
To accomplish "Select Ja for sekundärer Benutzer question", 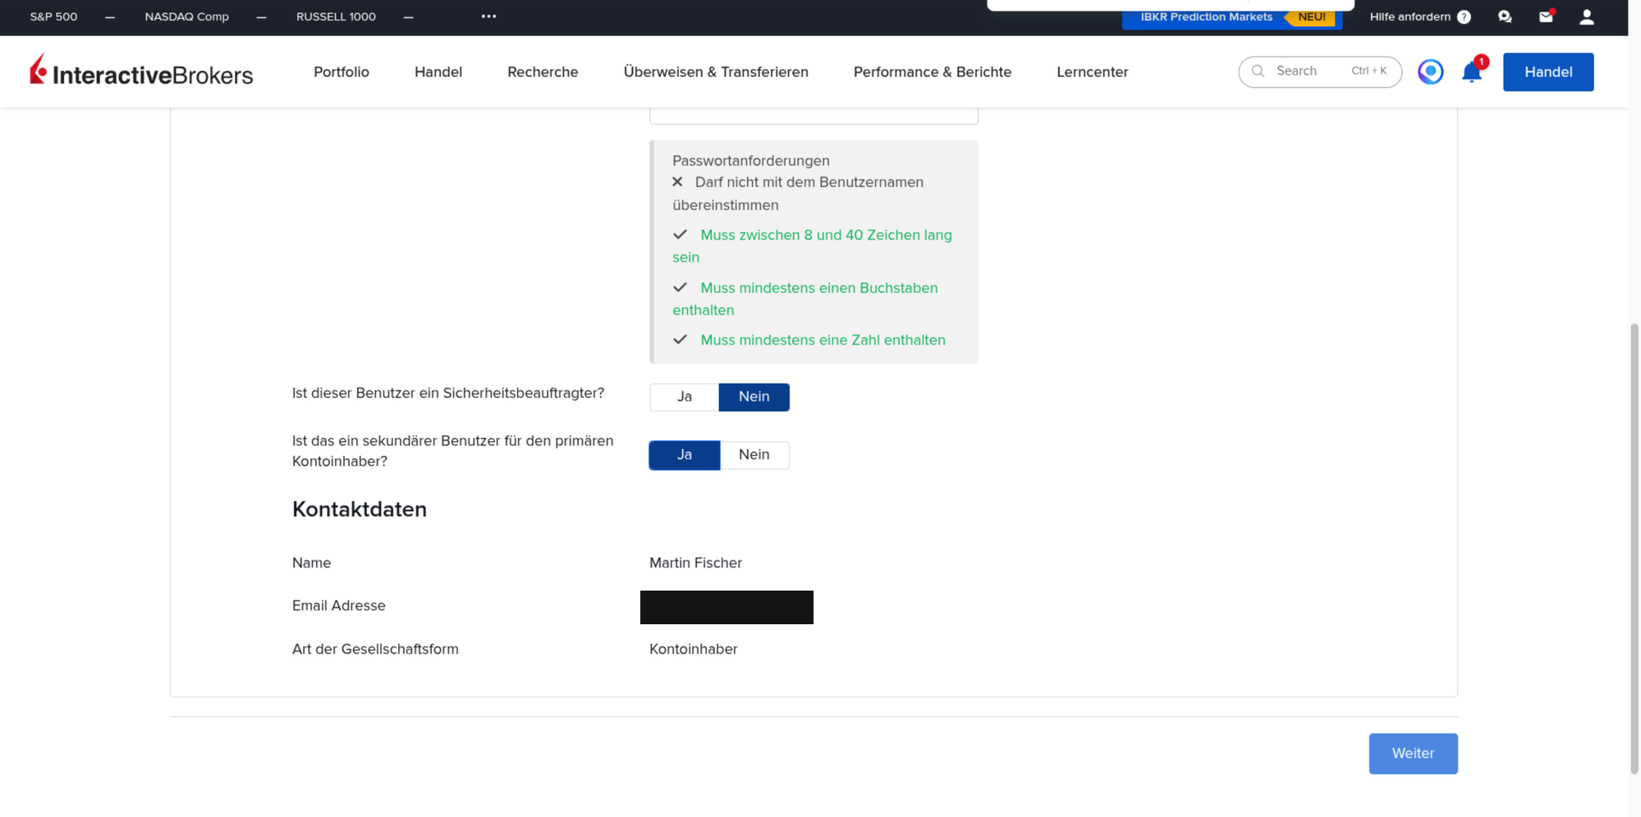I will (x=684, y=455).
